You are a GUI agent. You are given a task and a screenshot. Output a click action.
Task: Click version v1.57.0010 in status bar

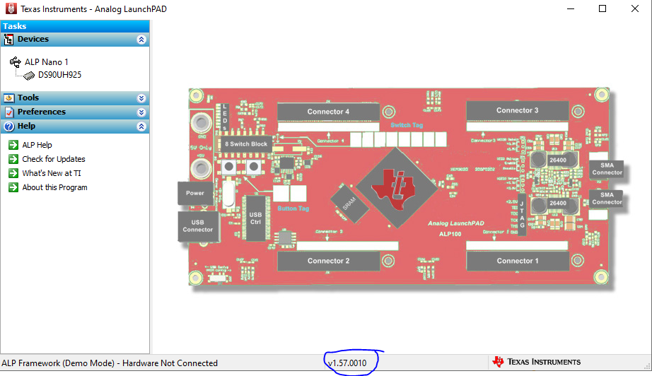point(347,363)
